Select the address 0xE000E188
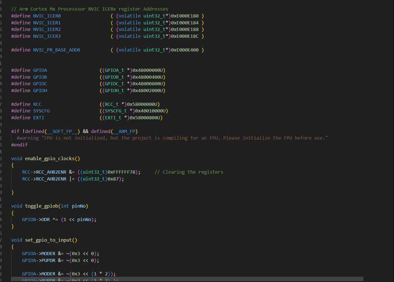This screenshot has height=282, width=394. (x=185, y=30)
